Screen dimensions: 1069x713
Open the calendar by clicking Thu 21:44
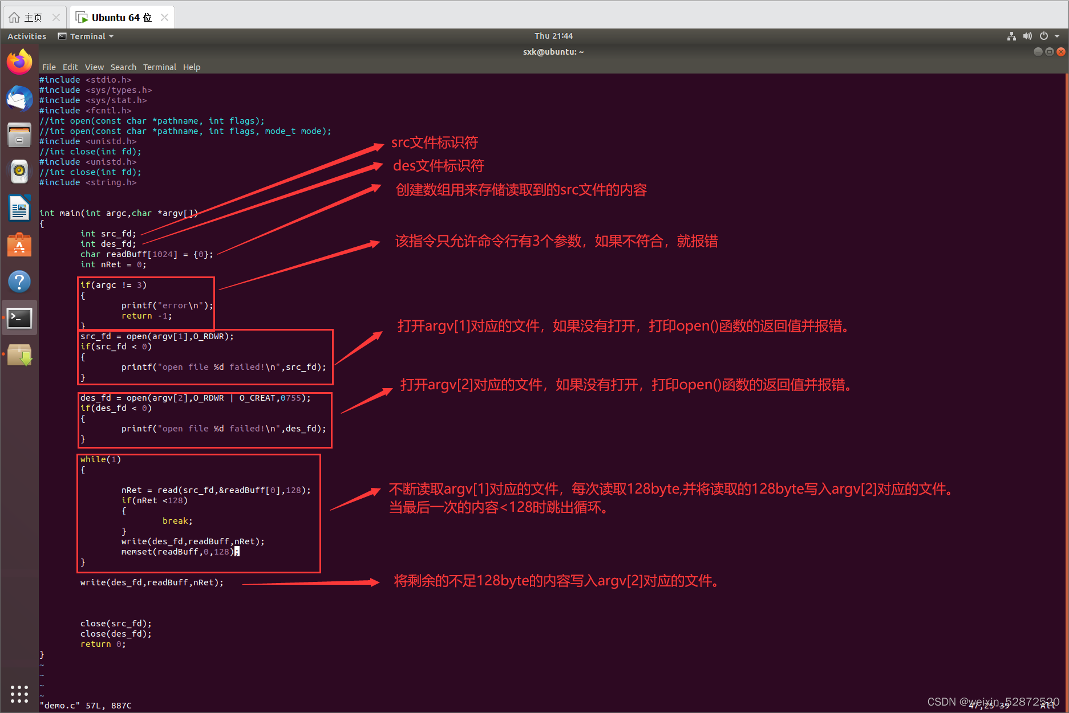pyautogui.click(x=553, y=35)
